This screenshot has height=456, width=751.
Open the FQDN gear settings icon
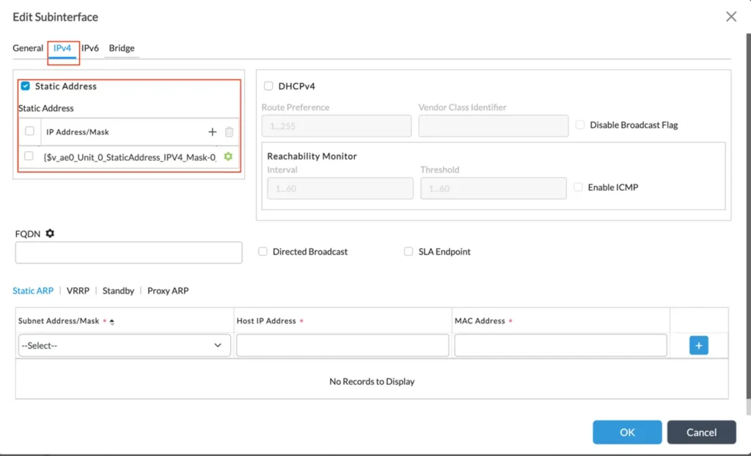click(x=50, y=234)
